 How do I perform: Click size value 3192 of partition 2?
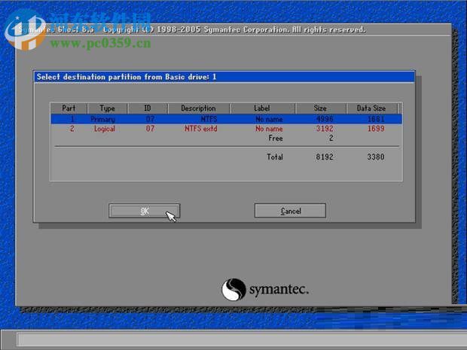(325, 129)
